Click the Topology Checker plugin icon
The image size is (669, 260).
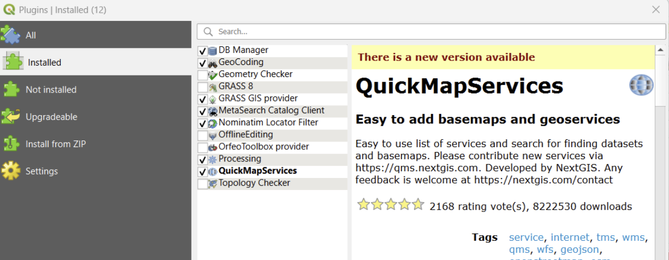[x=213, y=184]
